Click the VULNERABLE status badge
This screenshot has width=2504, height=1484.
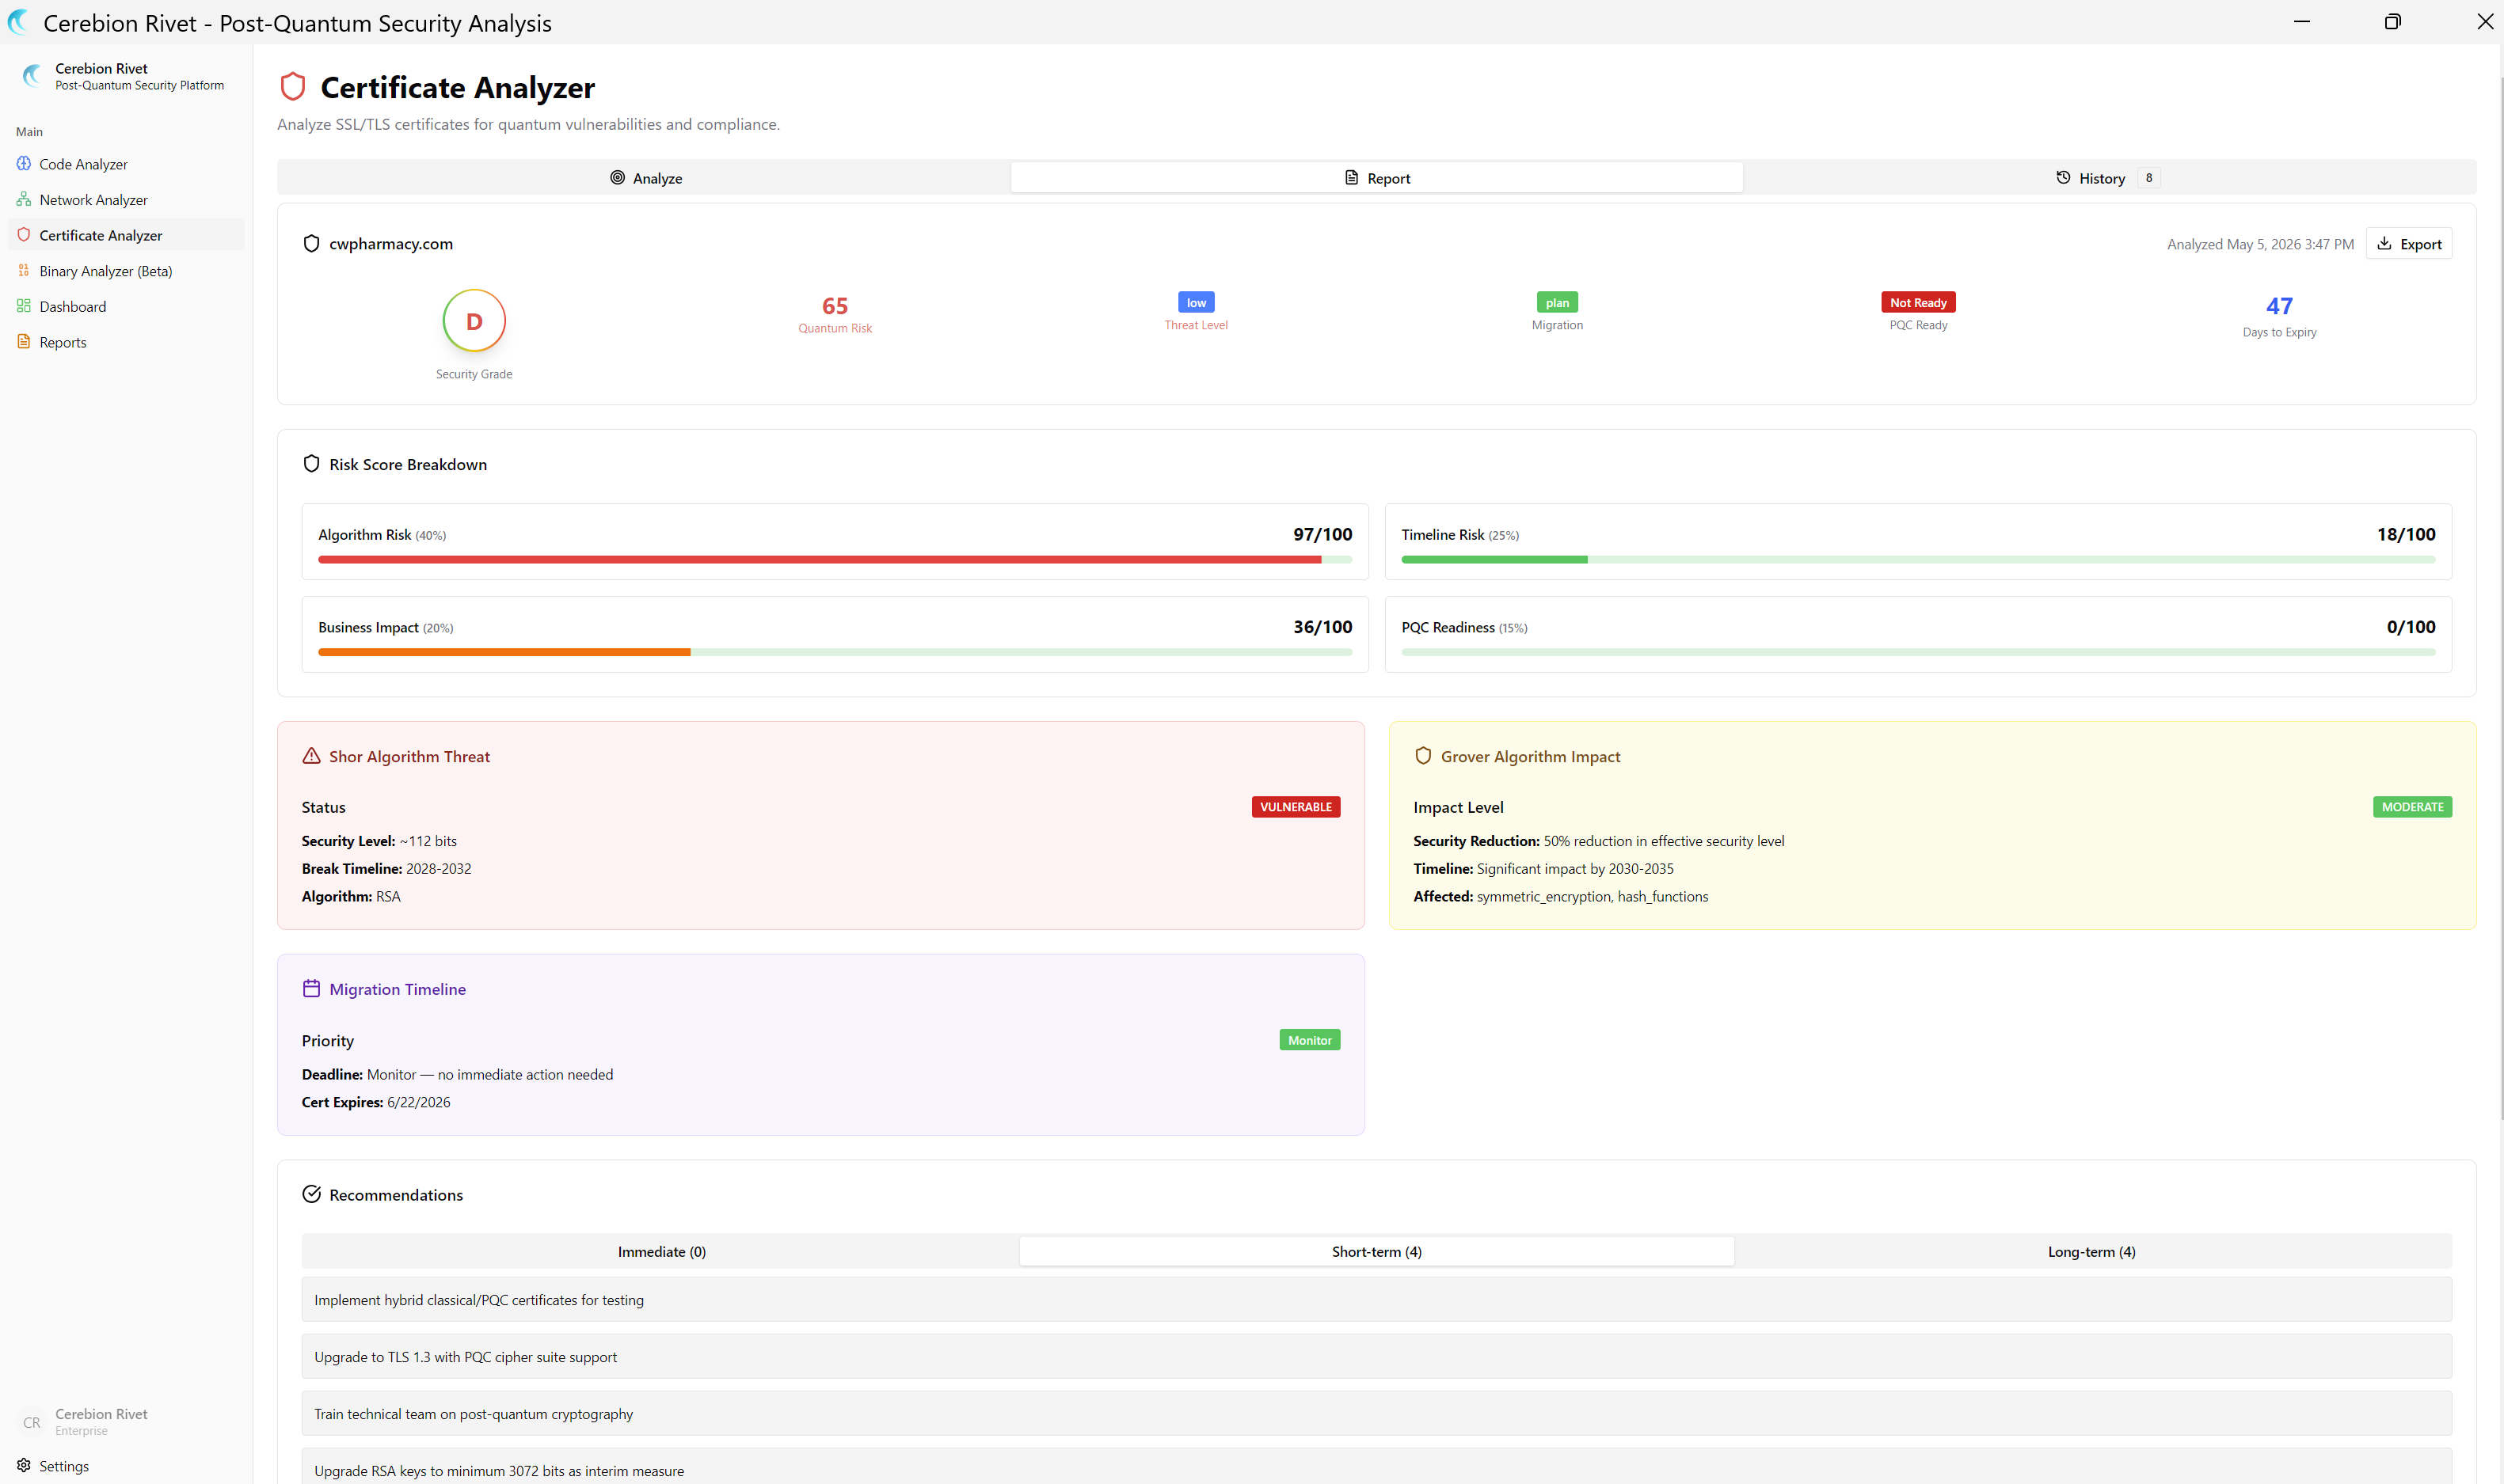click(x=1296, y=806)
